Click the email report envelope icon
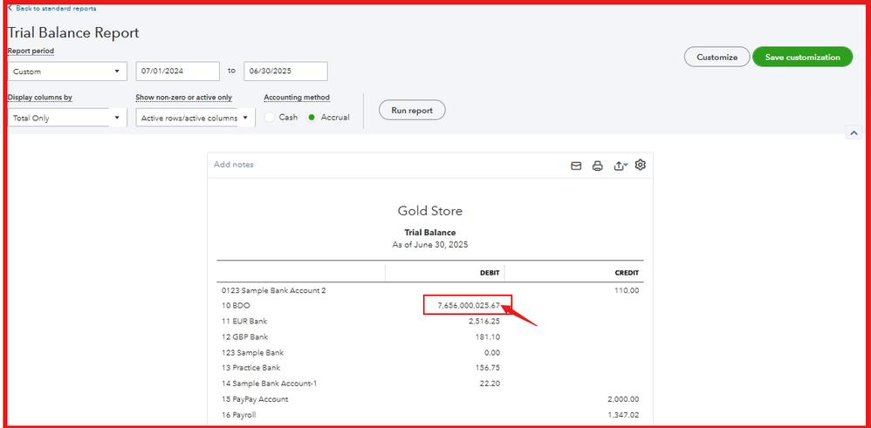 point(576,166)
